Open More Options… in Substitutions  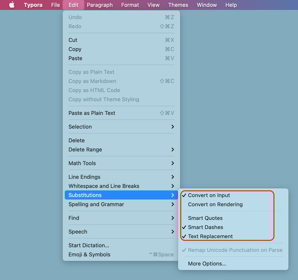click(233, 264)
